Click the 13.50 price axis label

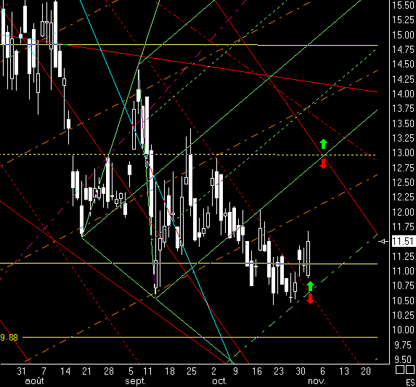coord(403,123)
